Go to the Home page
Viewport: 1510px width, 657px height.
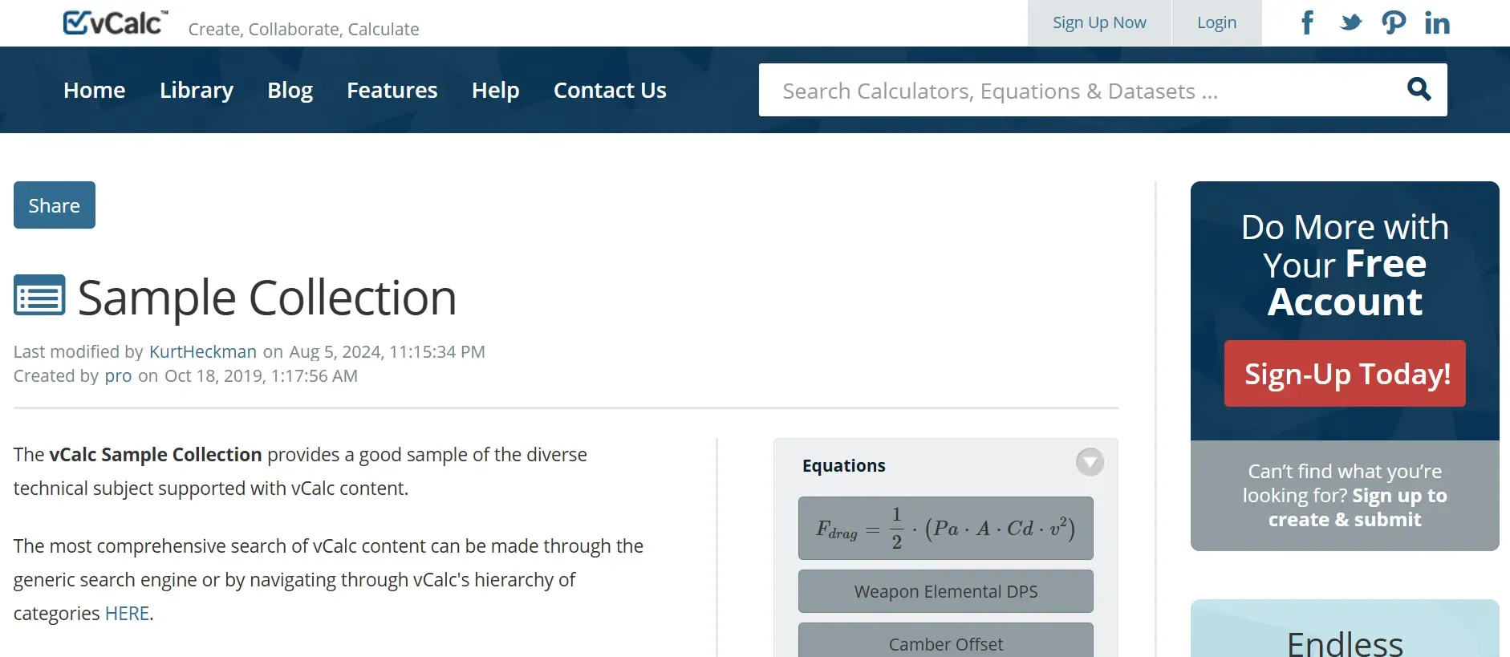tap(95, 90)
